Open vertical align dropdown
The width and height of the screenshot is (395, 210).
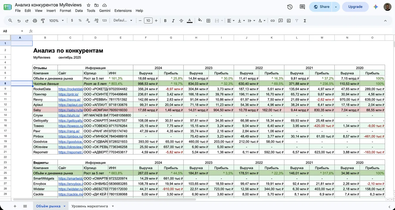click(x=241, y=21)
